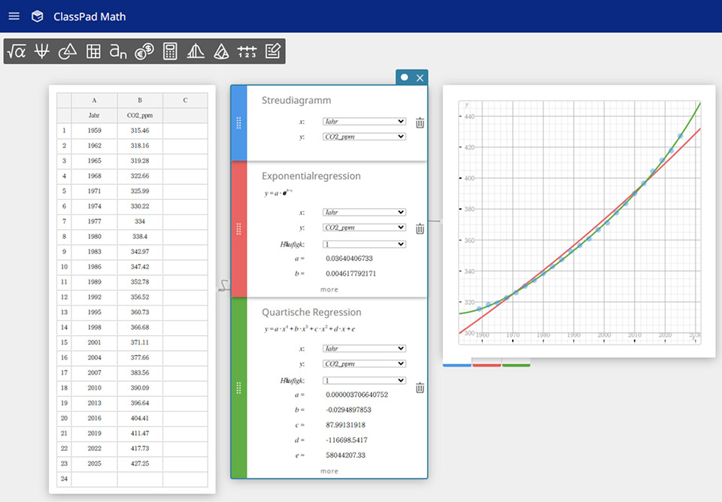This screenshot has height=502, width=722.
Task: Select the square root calculation tool
Action: point(16,51)
